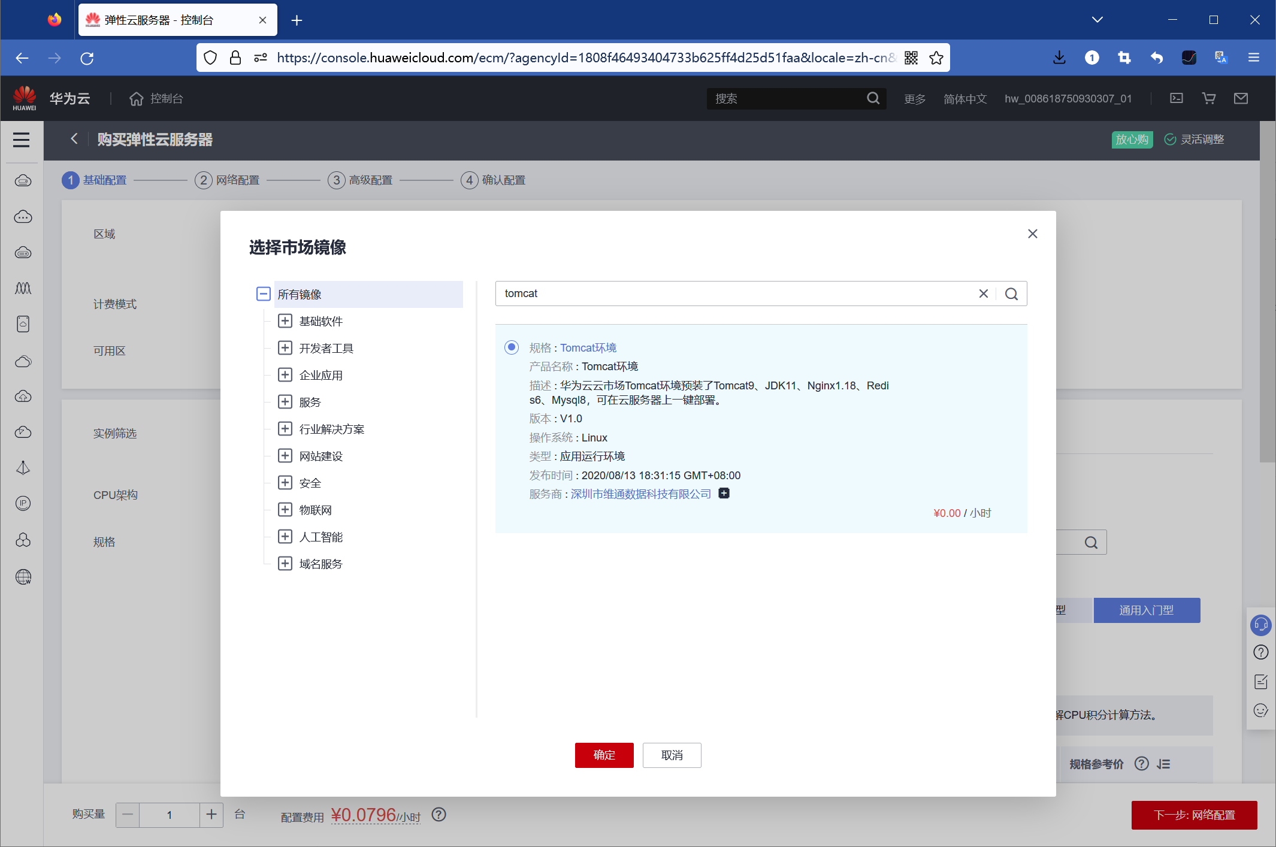Select the Tomcat环境 radio button

pos(511,347)
